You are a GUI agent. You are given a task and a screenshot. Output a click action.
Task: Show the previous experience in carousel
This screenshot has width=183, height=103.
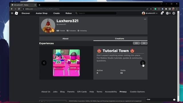pos(44,63)
